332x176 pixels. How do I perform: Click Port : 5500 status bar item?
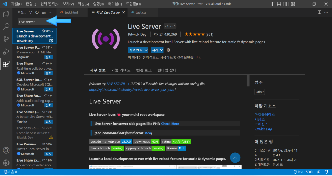(303, 172)
